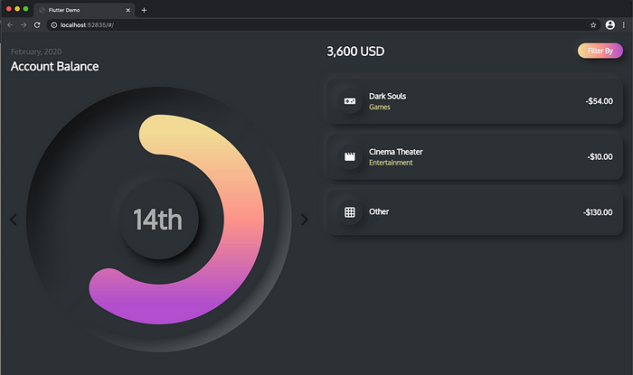Viewport: 633px width, 375px height.
Task: Click the grid icon for Other
Action: [x=350, y=212]
